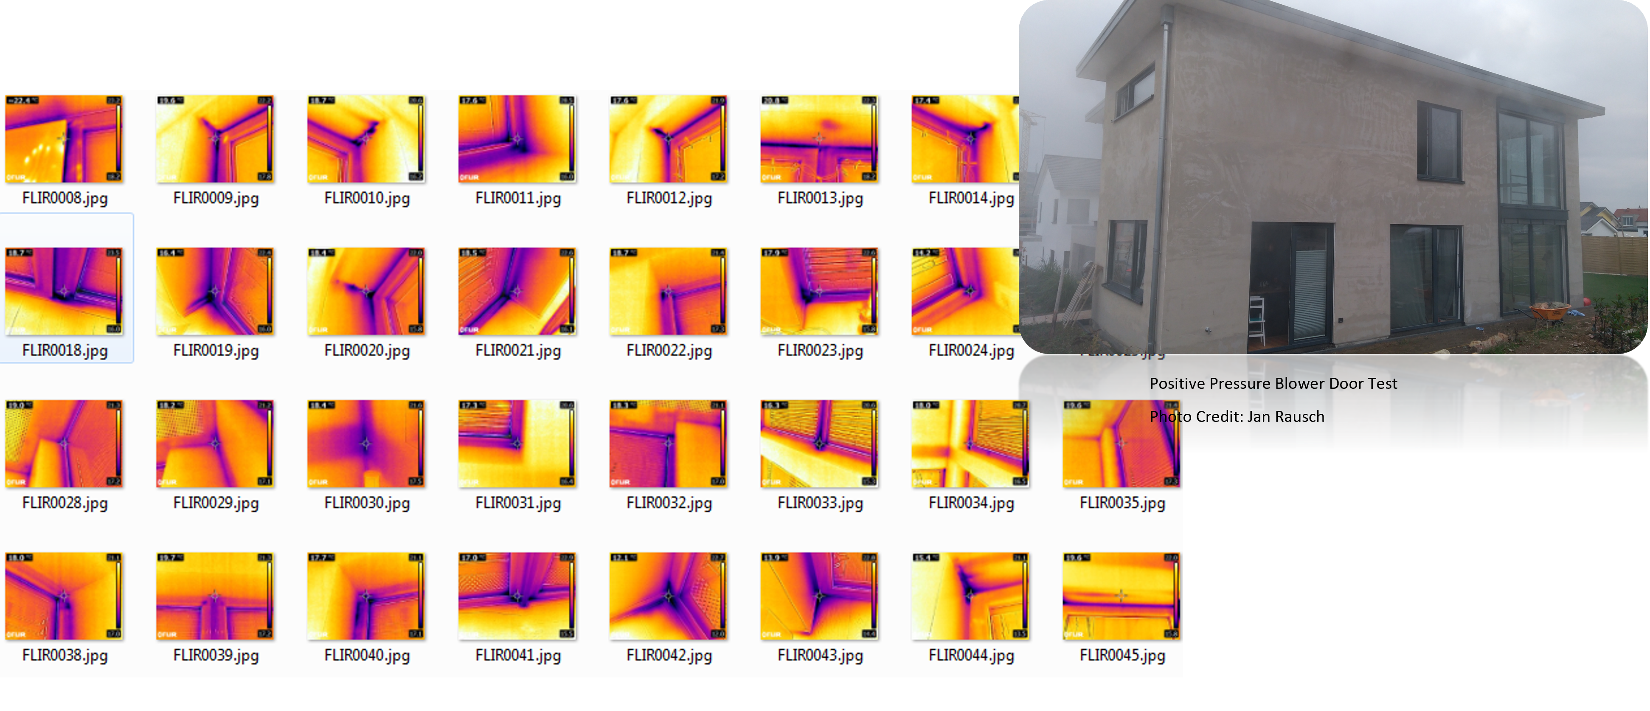Open thermal image FLIR0011.jpg
Viewport: 1650px width, 711px height.
point(517,139)
